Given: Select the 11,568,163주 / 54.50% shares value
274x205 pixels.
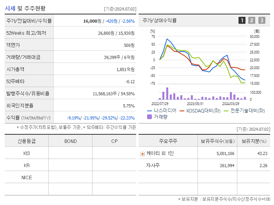Looking at the screenshot, I should pyautogui.click(x=114, y=94).
